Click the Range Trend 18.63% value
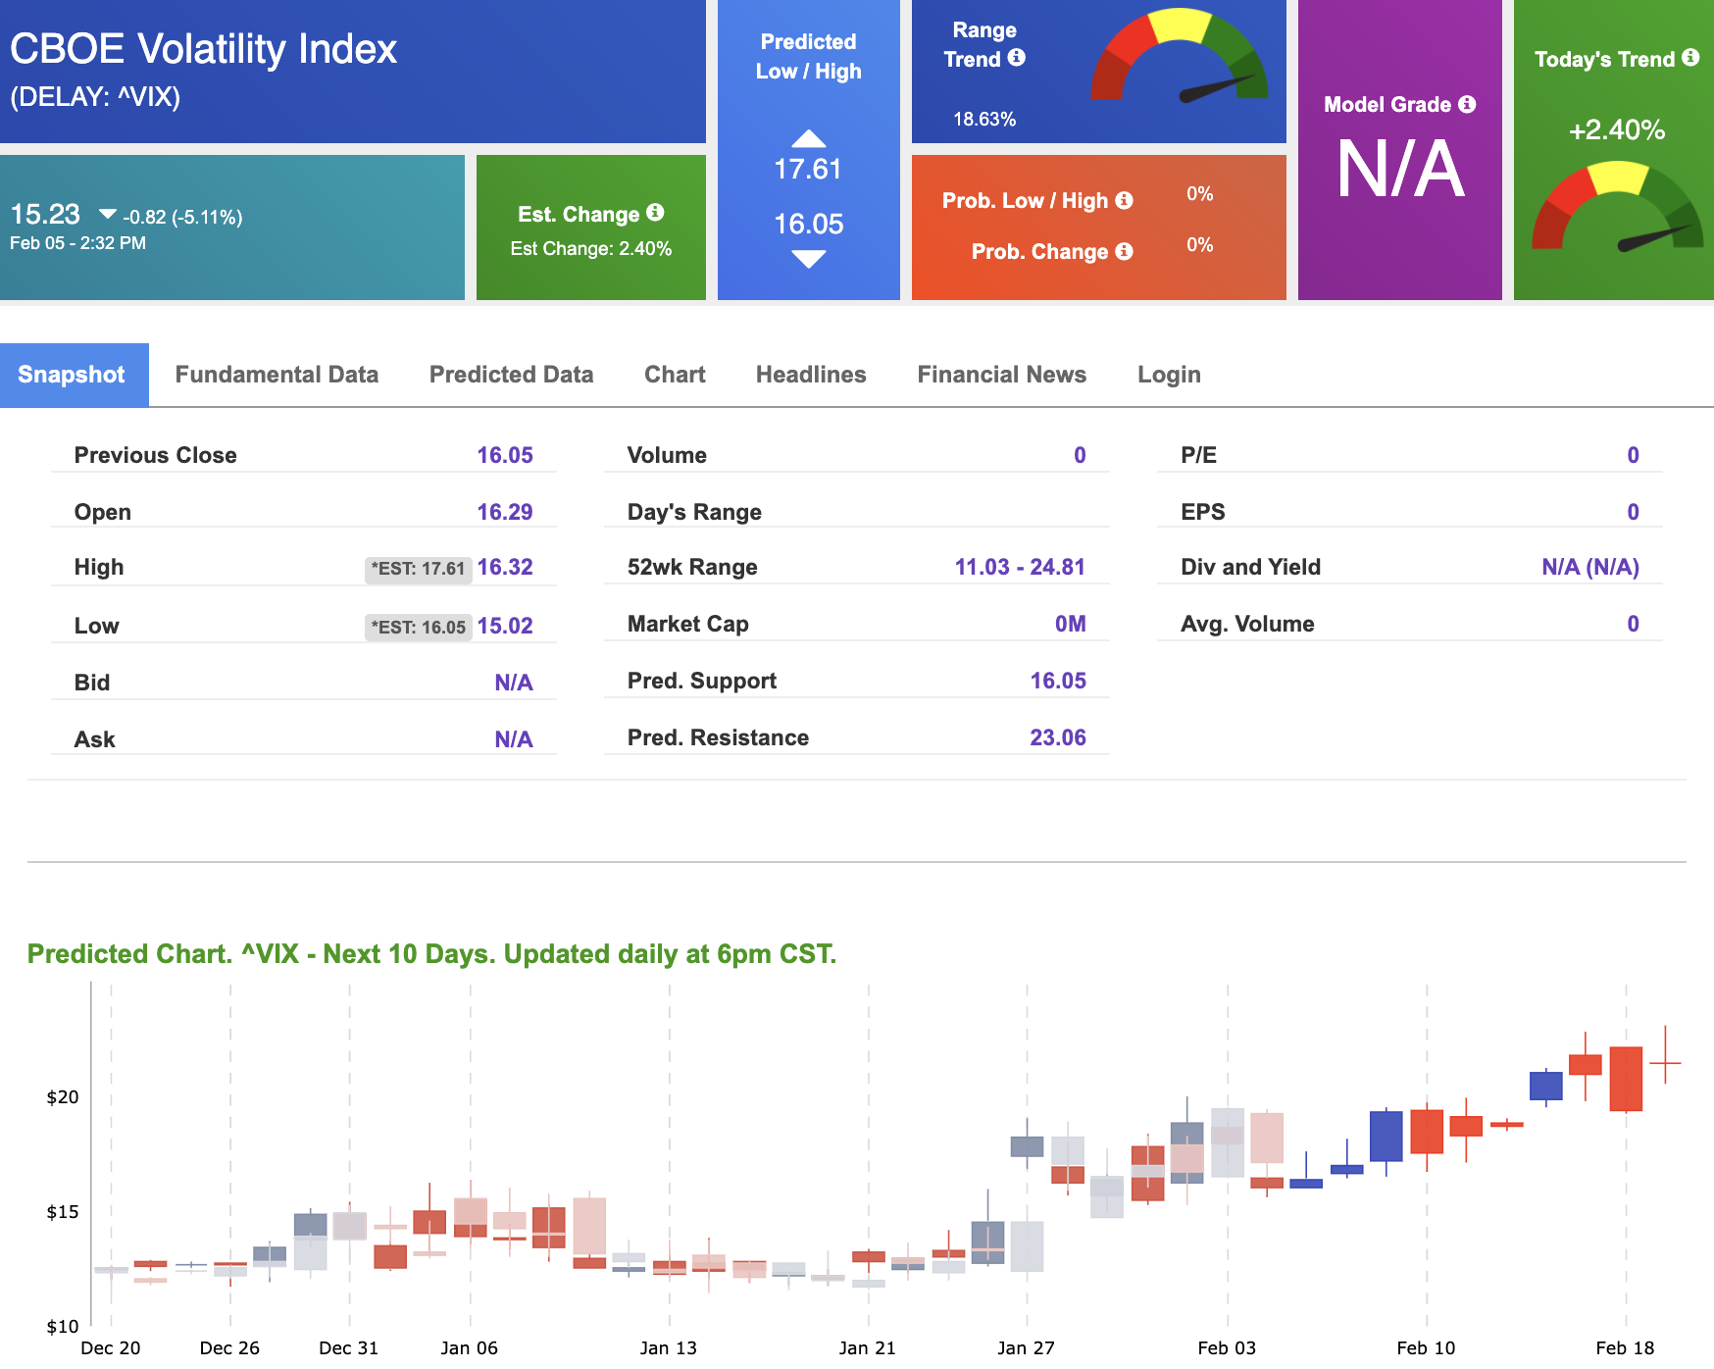1714x1369 pixels. pos(984,120)
